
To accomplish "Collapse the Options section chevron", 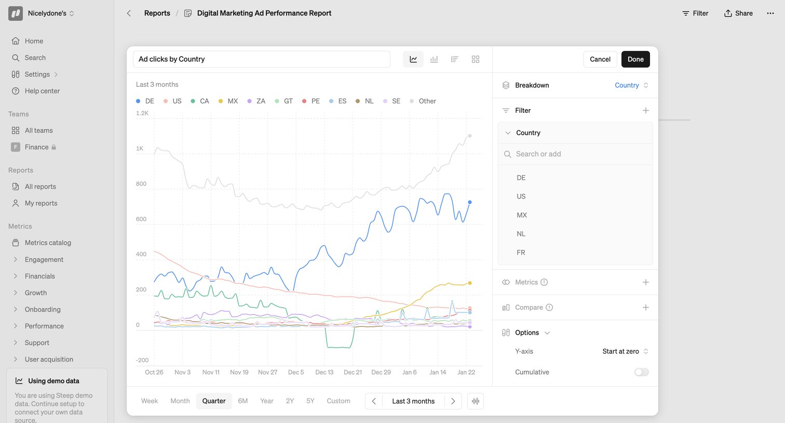I will coord(547,333).
